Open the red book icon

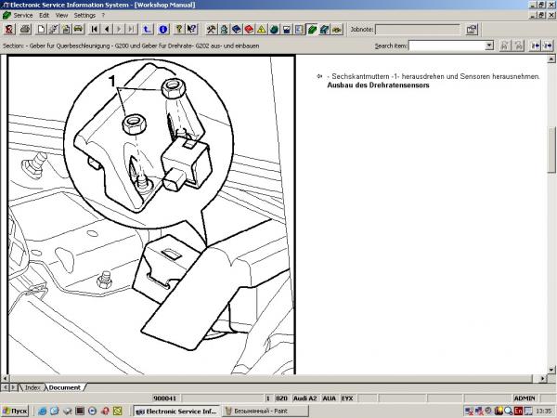coord(249,29)
